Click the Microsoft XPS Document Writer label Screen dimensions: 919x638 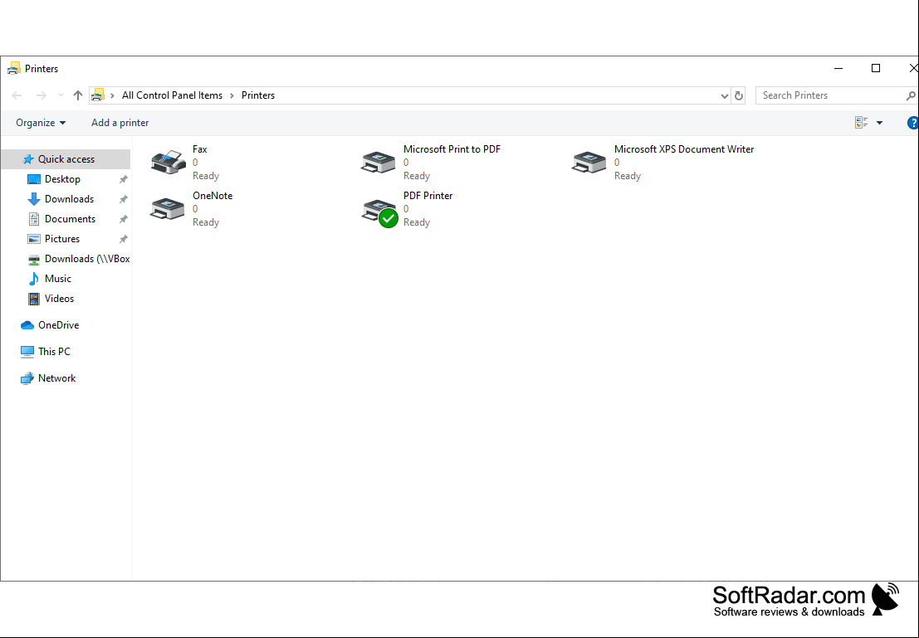(x=684, y=149)
